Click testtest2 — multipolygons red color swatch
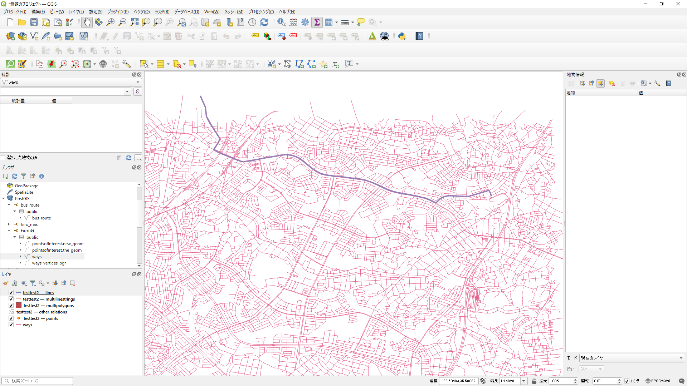The image size is (687, 386). coord(19,306)
